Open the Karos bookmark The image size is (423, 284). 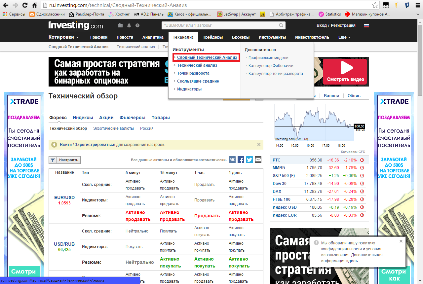tap(189, 14)
